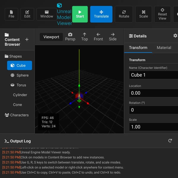Click the green plane handle of gizmo
This screenshot has height=178, width=178.
(79, 101)
